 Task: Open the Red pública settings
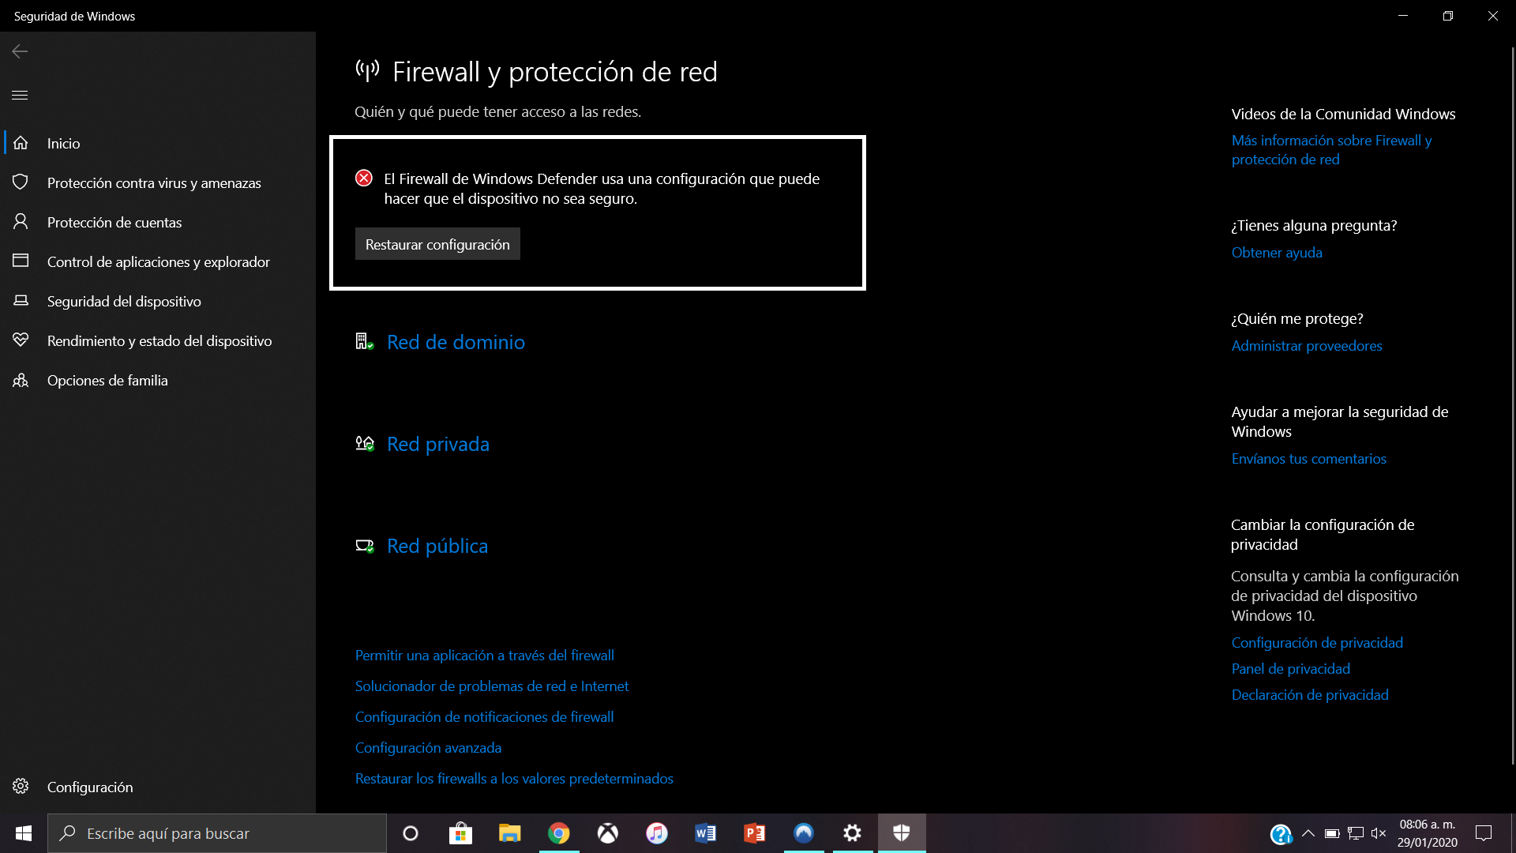tap(437, 545)
